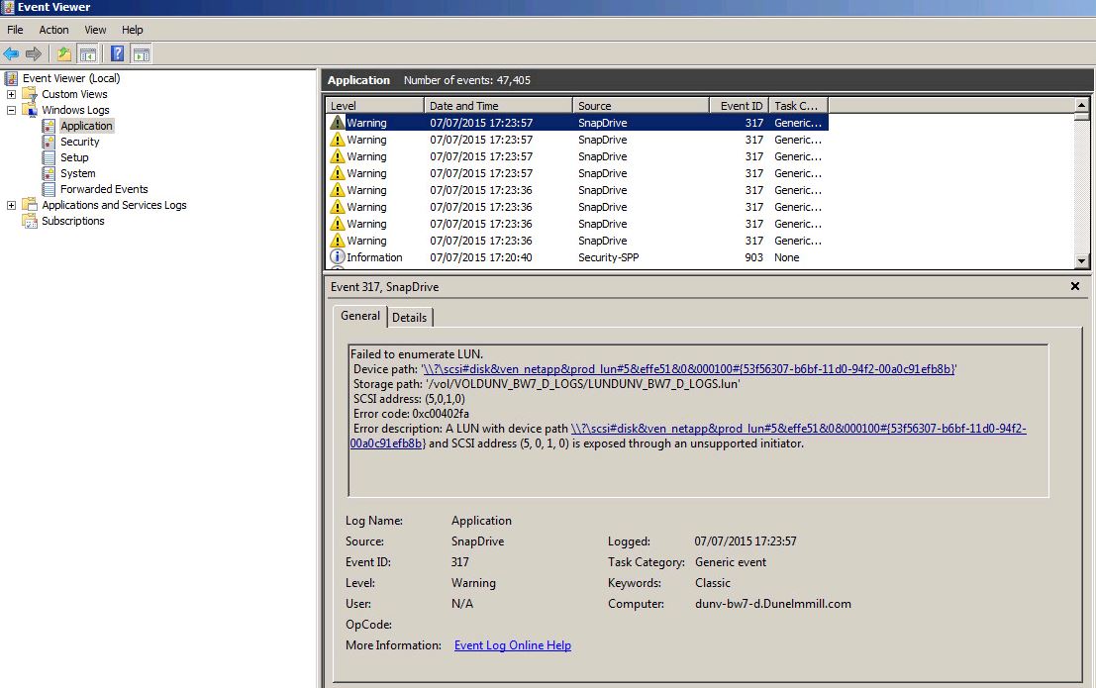Close the event preview pane with X
The image size is (1096, 688).
[1075, 286]
